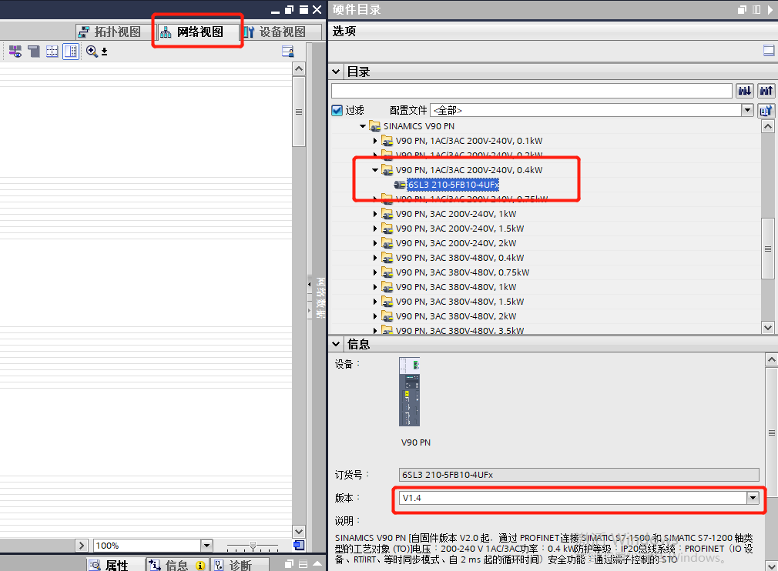Click the 订货号 order number field

click(578, 475)
